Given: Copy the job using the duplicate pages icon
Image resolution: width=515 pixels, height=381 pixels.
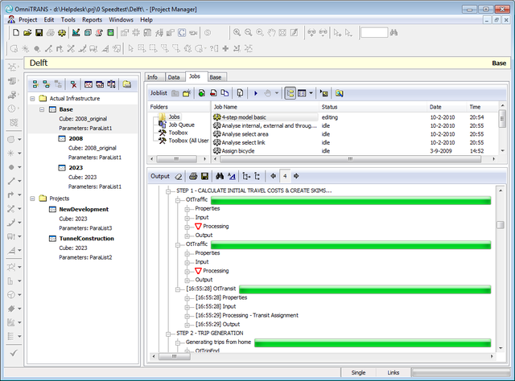Looking at the screenshot, I should (x=225, y=93).
